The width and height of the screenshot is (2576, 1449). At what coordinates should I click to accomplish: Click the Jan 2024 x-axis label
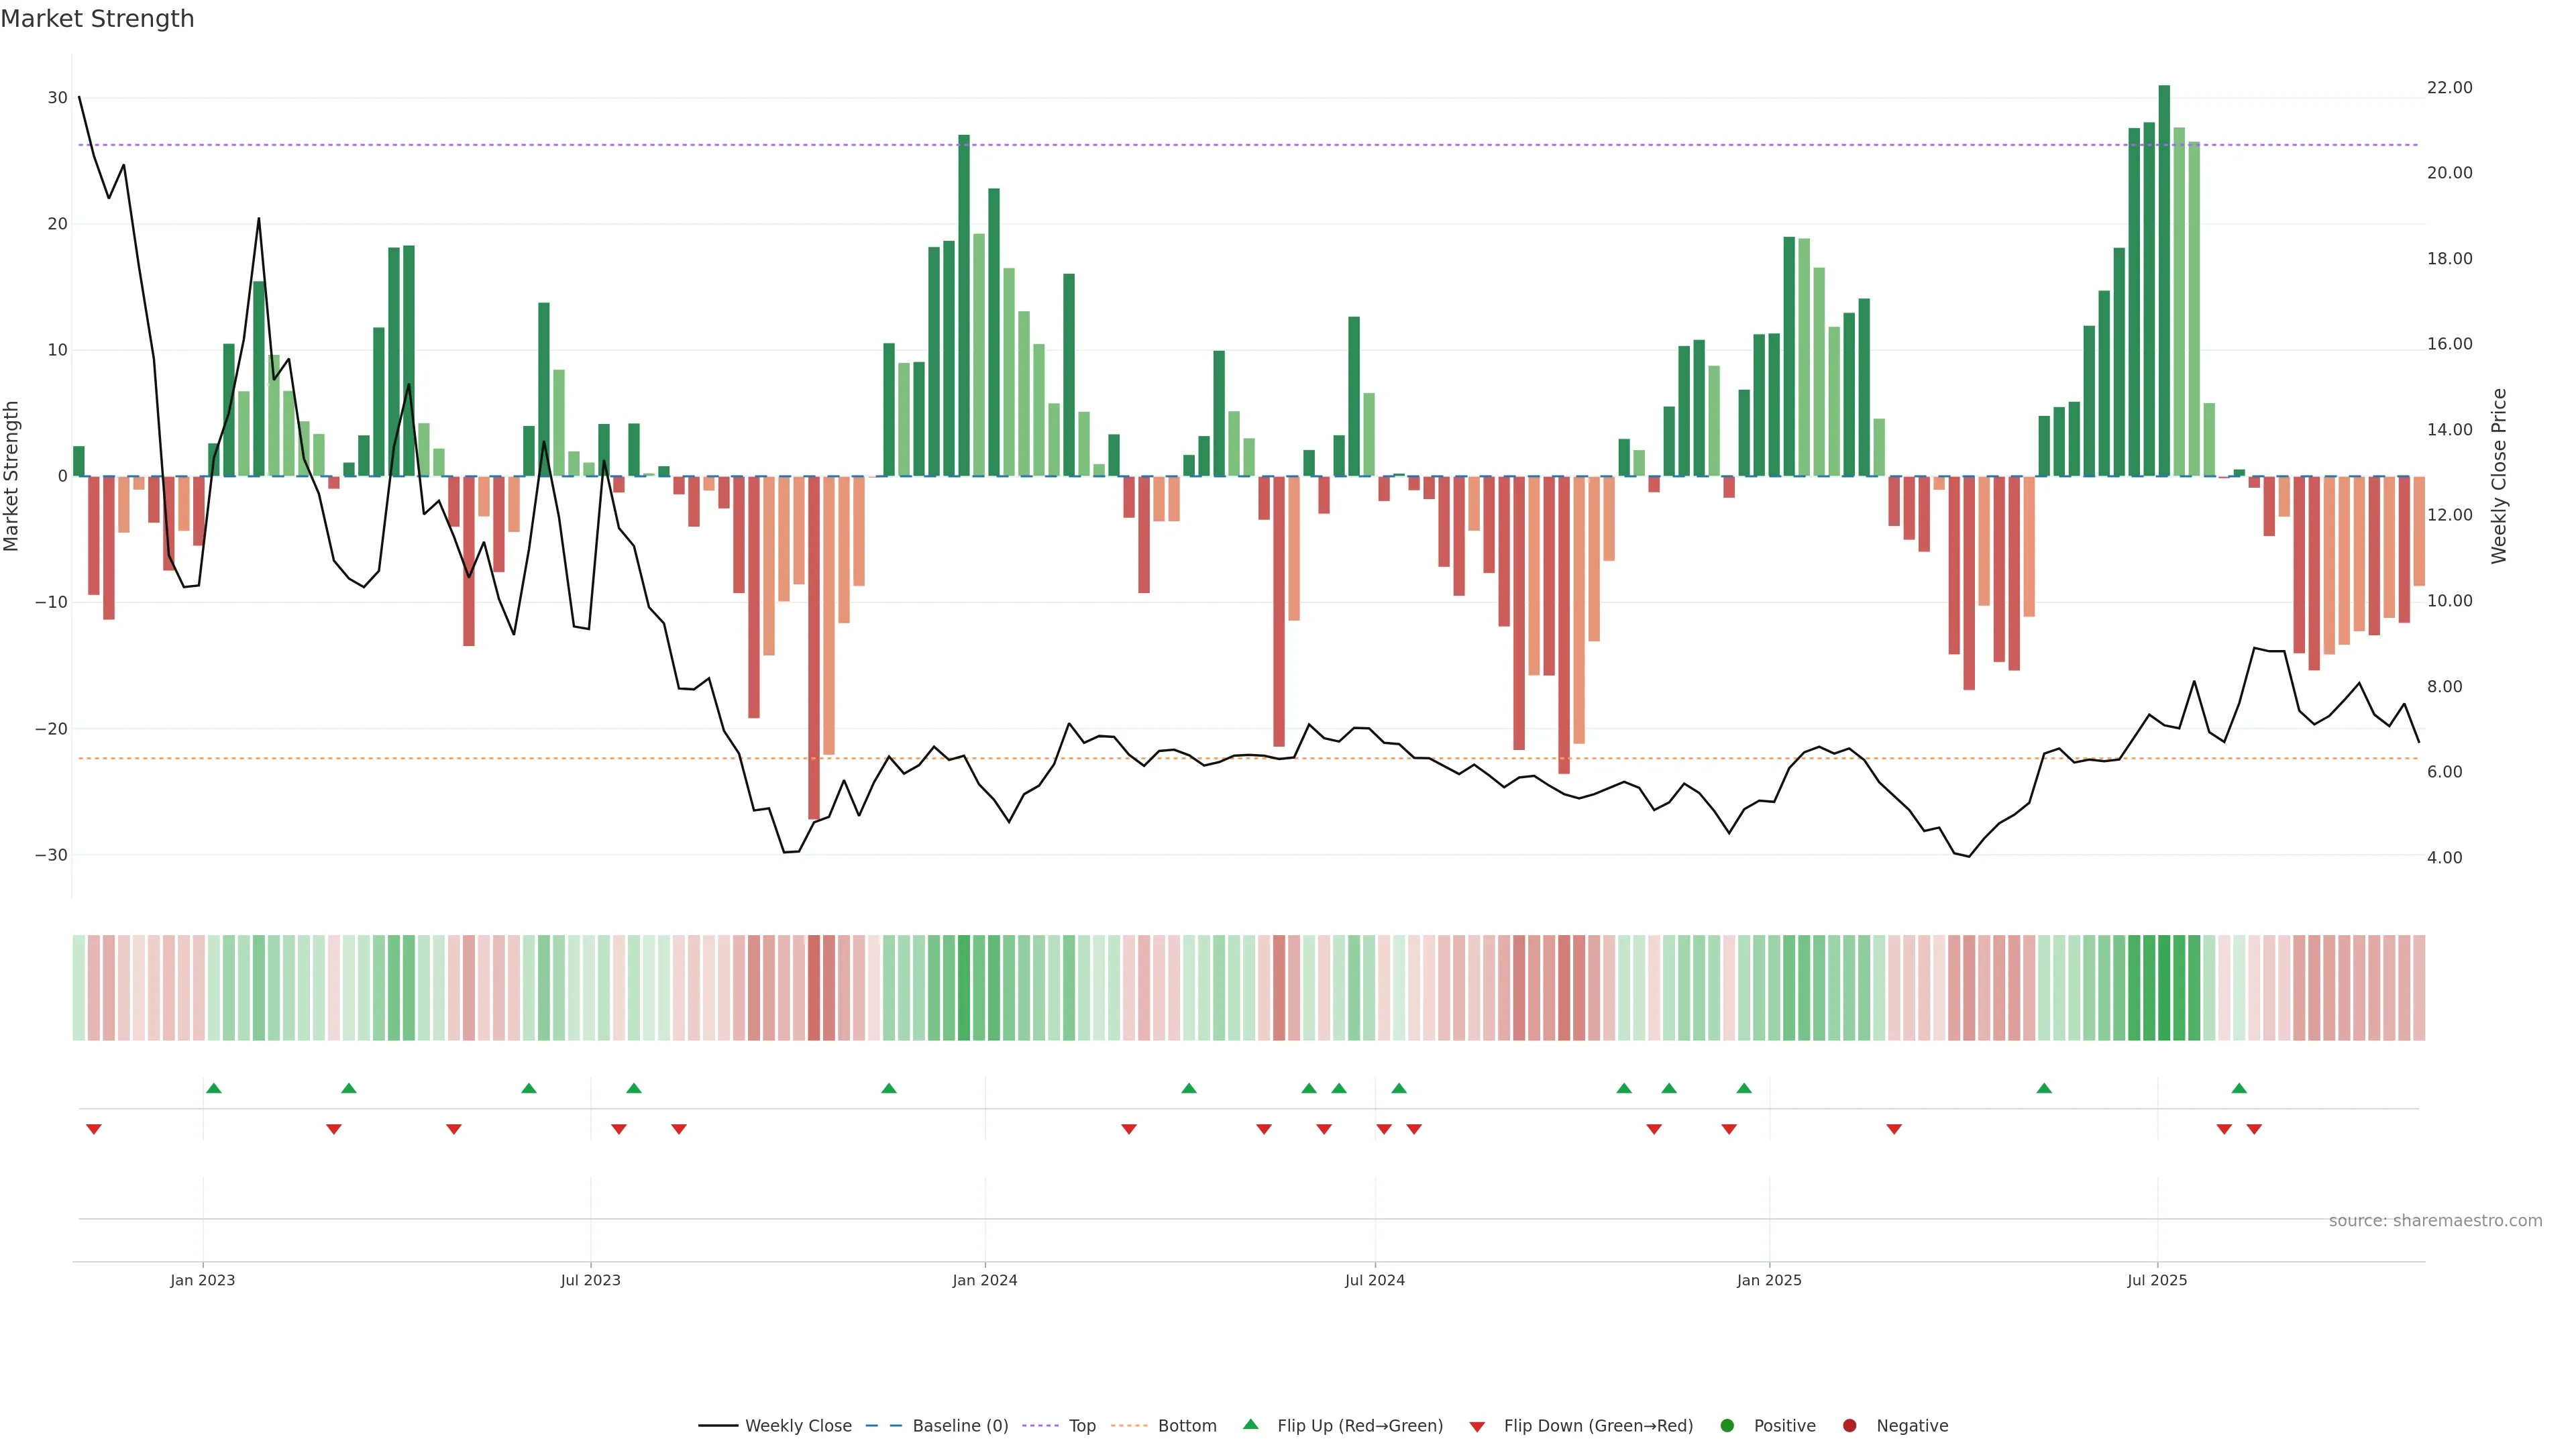(985, 1280)
